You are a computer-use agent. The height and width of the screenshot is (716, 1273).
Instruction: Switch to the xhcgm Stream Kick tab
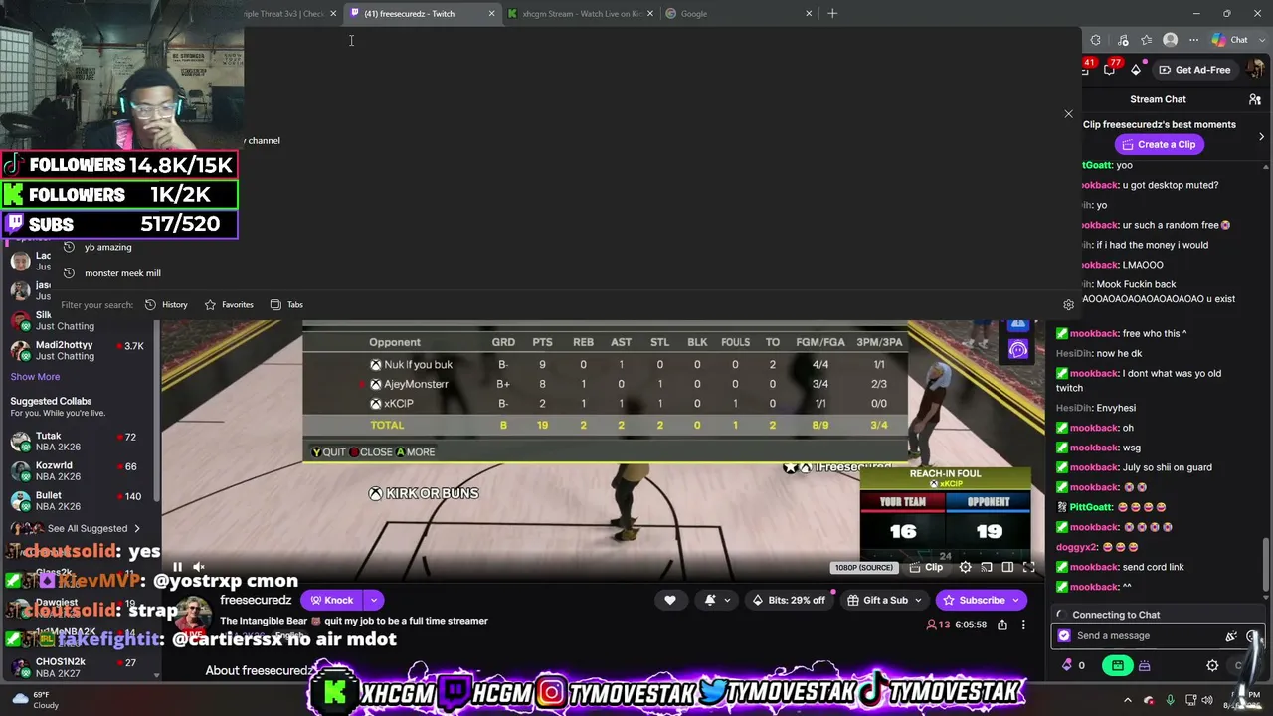[580, 14]
